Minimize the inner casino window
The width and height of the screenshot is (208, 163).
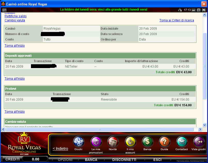coord(194,10)
